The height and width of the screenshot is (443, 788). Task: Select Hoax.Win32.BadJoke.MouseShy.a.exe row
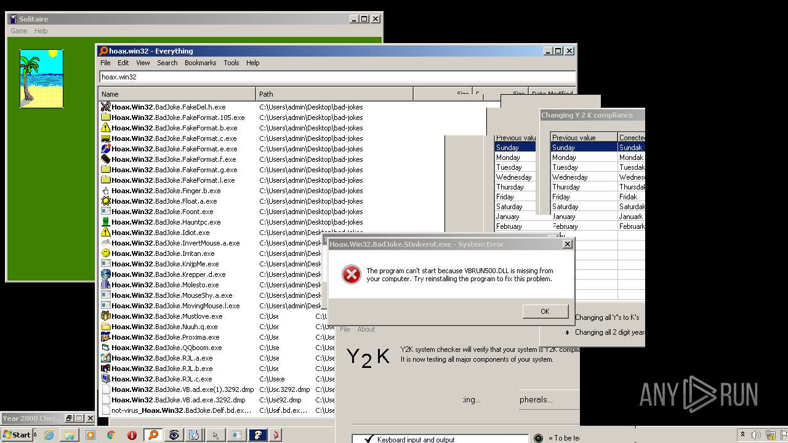point(172,295)
